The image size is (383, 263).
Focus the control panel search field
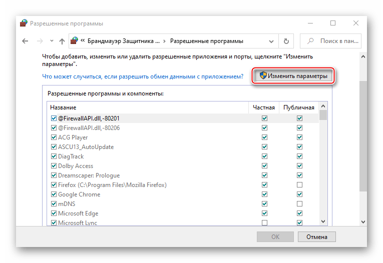point(330,41)
